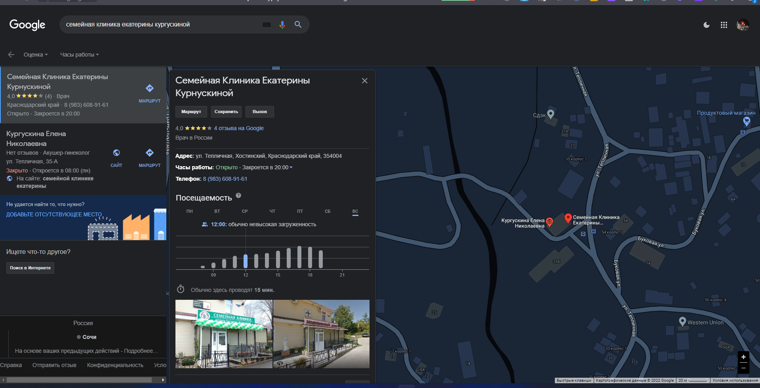Click map pin of Кургускина Елена Николаевна
The image size is (760, 388).
point(549,222)
